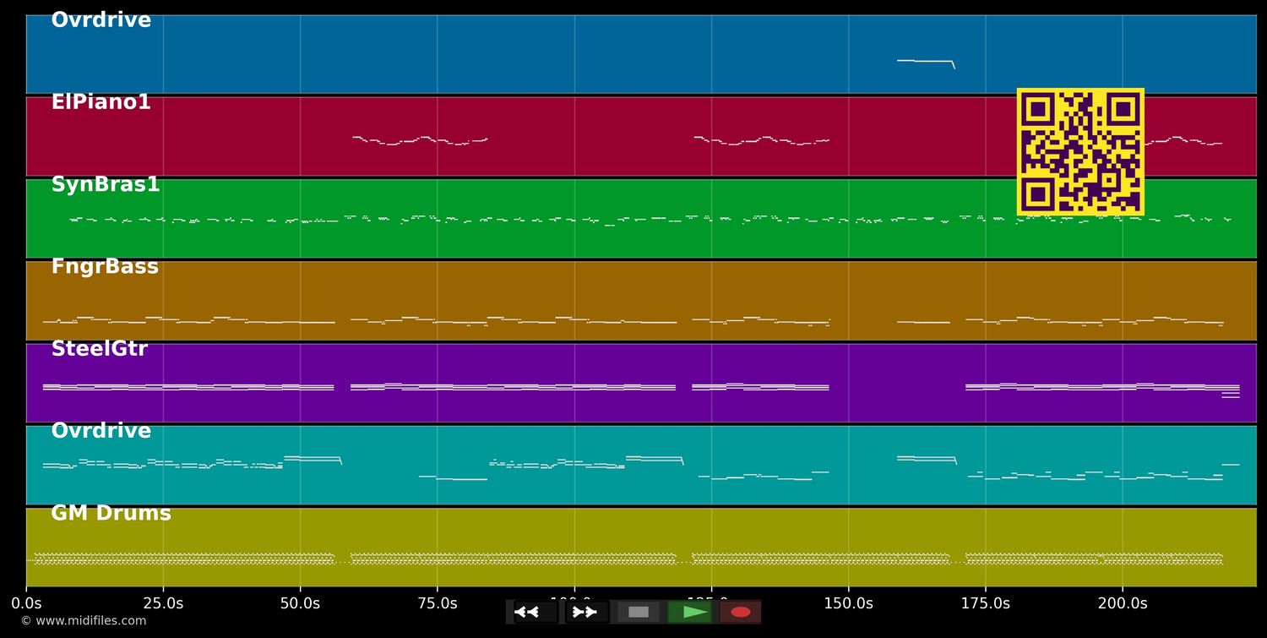The image size is (1267, 638).
Task: Select the top Ovrdrive track label
Action: 101,20
